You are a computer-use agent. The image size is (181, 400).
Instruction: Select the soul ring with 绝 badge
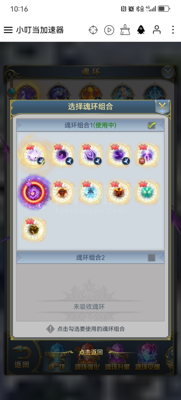pyautogui.click(x=147, y=155)
